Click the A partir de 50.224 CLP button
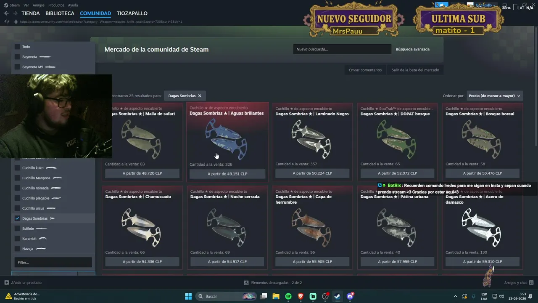The width and height of the screenshot is (538, 303). (x=312, y=173)
